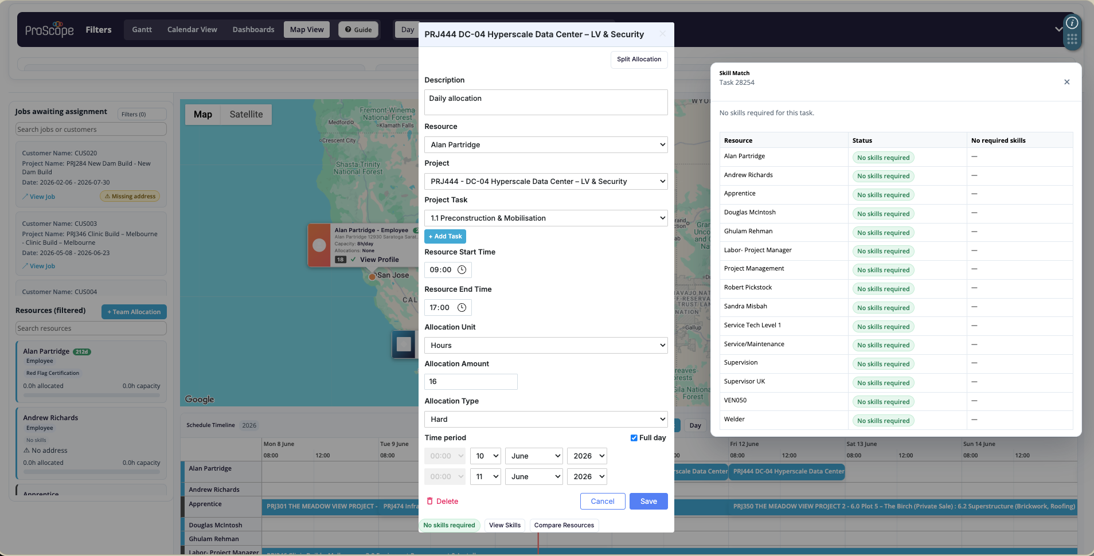Click the 212d badge on Alan Partridge
The height and width of the screenshot is (556, 1094).
point(82,352)
